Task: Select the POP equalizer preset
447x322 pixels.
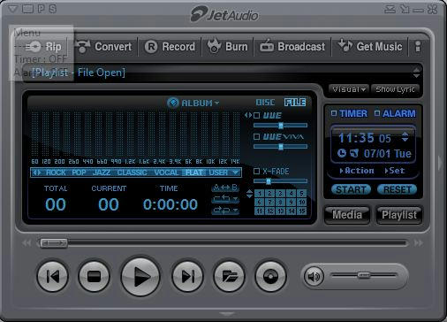Action: (79, 172)
